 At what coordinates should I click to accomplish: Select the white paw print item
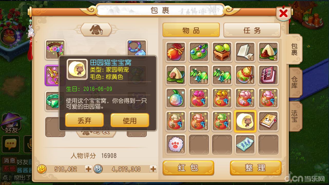[176, 145]
